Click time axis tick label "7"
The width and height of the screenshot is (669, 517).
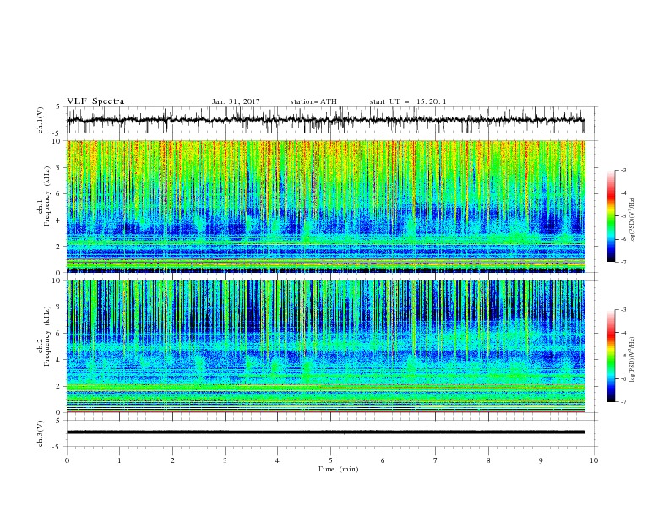point(436,460)
